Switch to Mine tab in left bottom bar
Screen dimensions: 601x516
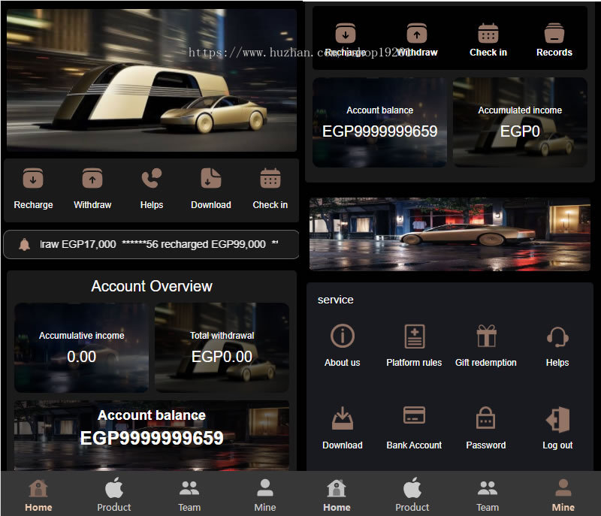[x=265, y=495]
